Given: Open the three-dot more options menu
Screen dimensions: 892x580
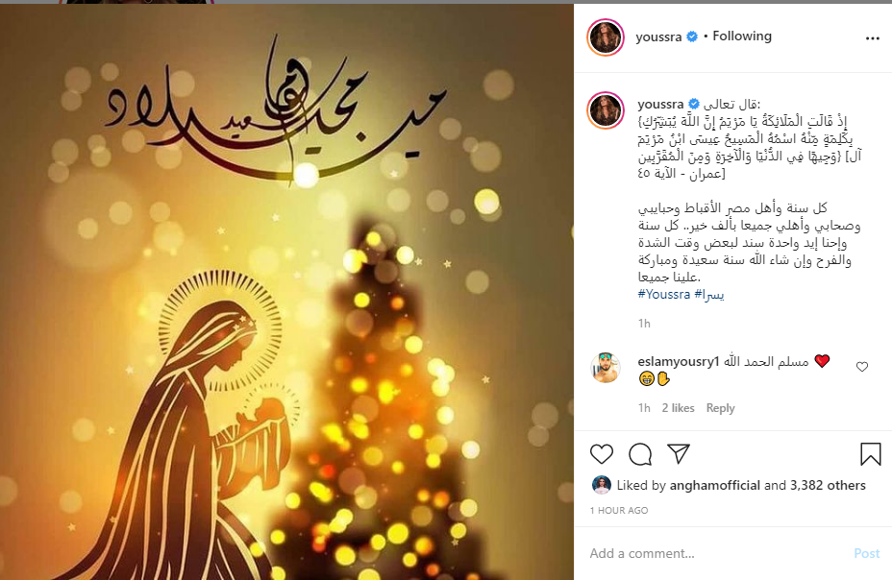Looking at the screenshot, I should click(x=873, y=38).
